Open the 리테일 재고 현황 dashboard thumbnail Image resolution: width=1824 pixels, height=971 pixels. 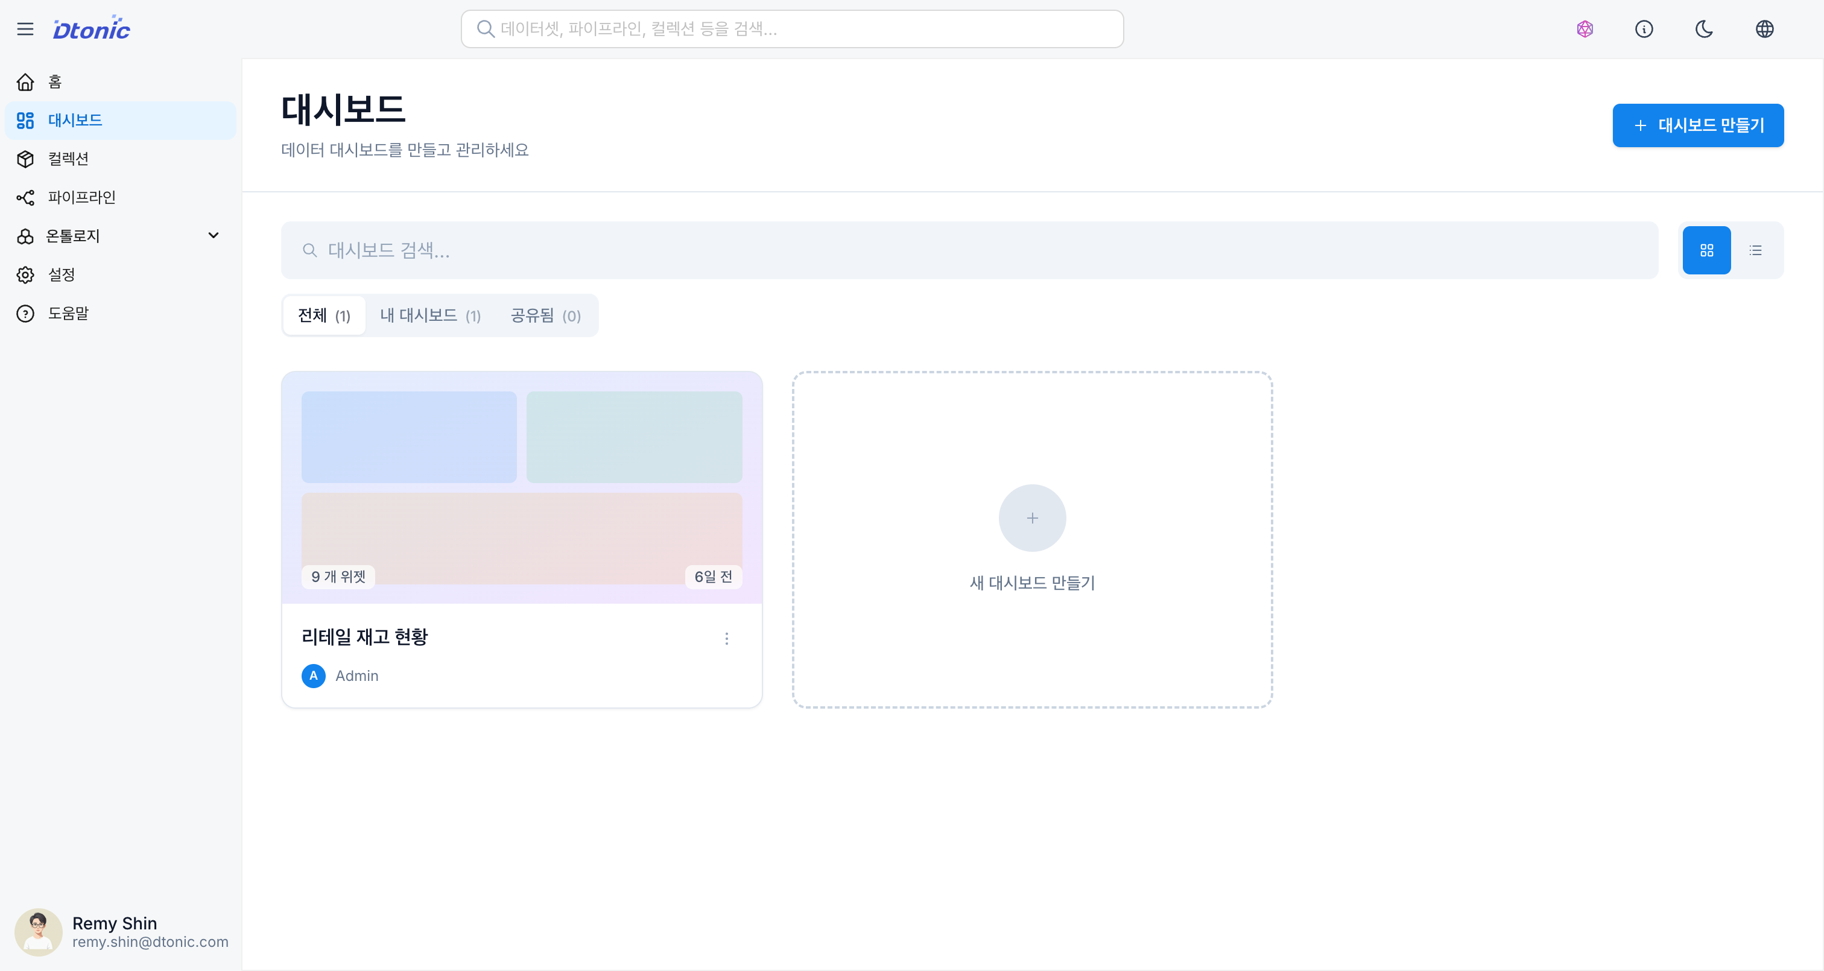point(522,487)
